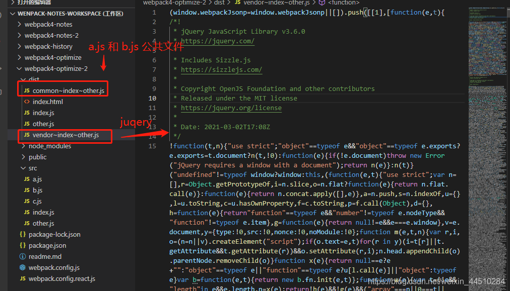Collapse the src folder chevron

pyautogui.click(x=23, y=168)
